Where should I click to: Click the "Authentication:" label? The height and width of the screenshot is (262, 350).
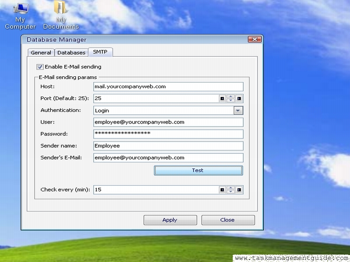coord(61,110)
